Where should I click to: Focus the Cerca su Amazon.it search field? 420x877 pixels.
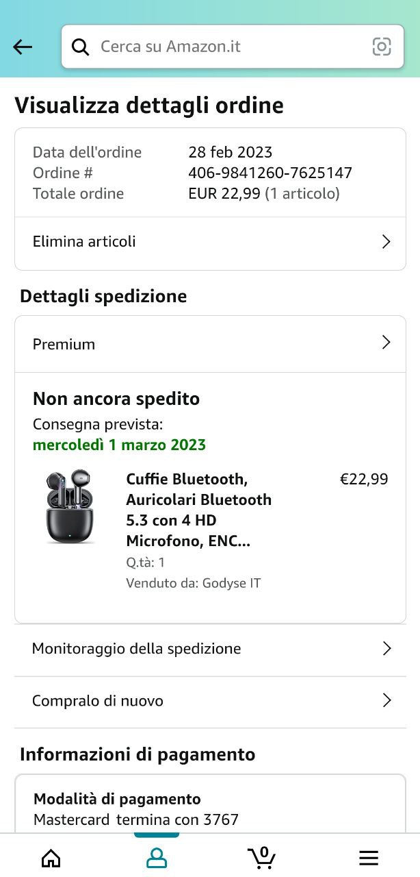[226, 47]
